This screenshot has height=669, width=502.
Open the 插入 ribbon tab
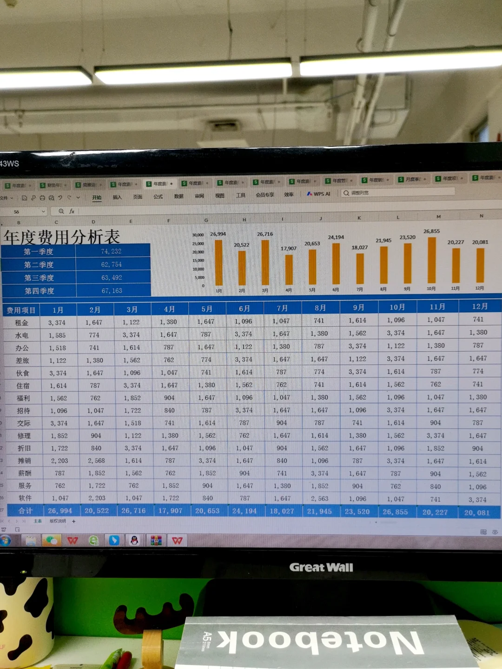[117, 197]
